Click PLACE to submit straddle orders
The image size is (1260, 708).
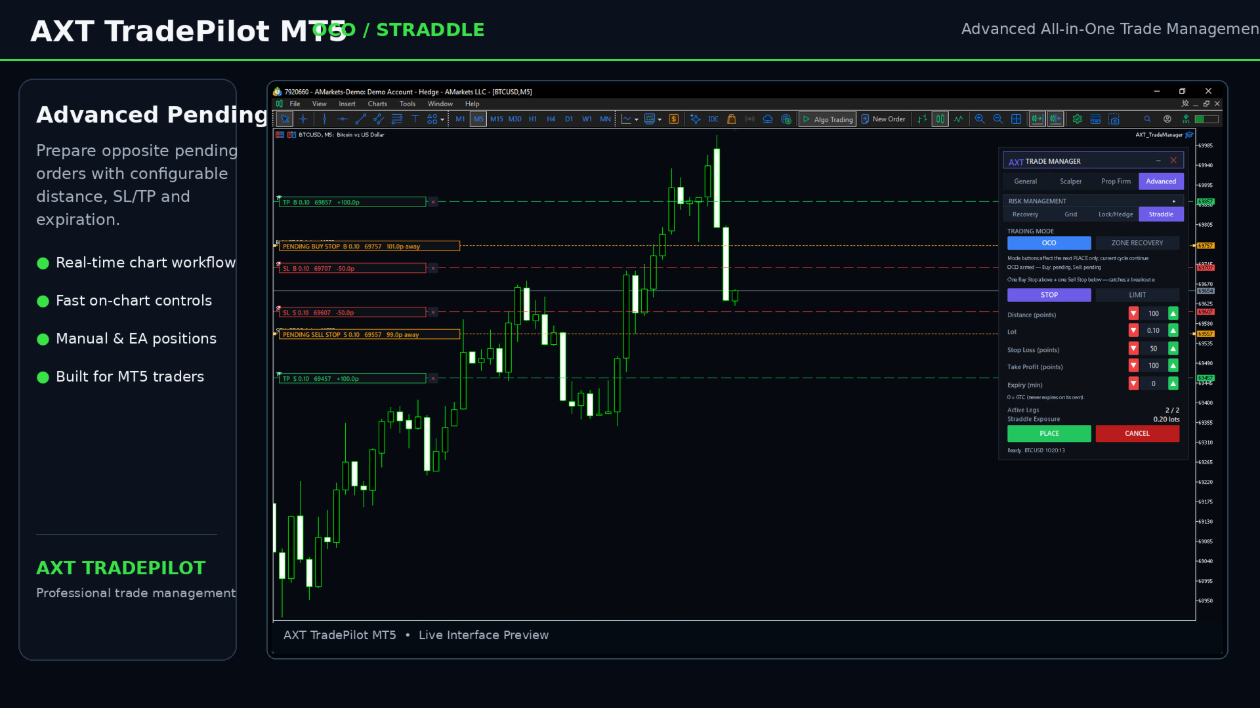coord(1049,433)
